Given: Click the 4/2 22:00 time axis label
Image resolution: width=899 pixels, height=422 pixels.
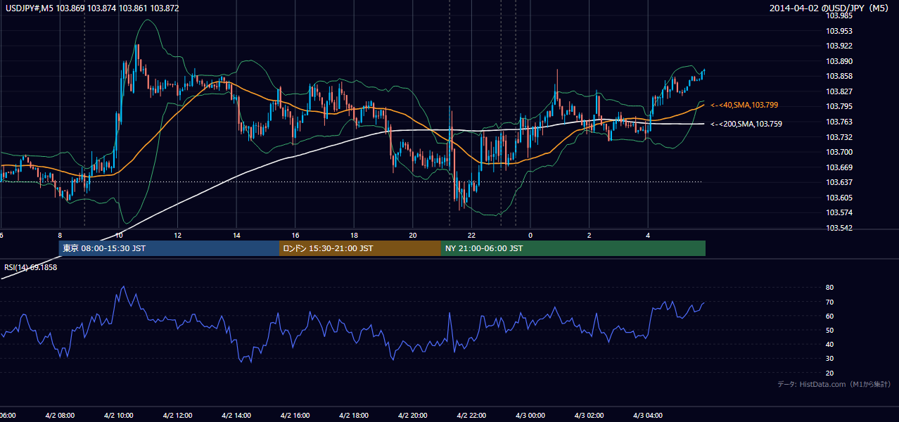Looking at the screenshot, I should pos(472,416).
